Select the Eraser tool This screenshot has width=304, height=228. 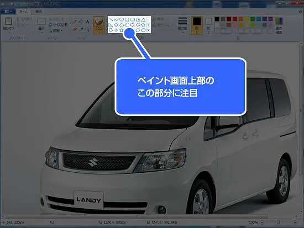[x=75, y=29]
